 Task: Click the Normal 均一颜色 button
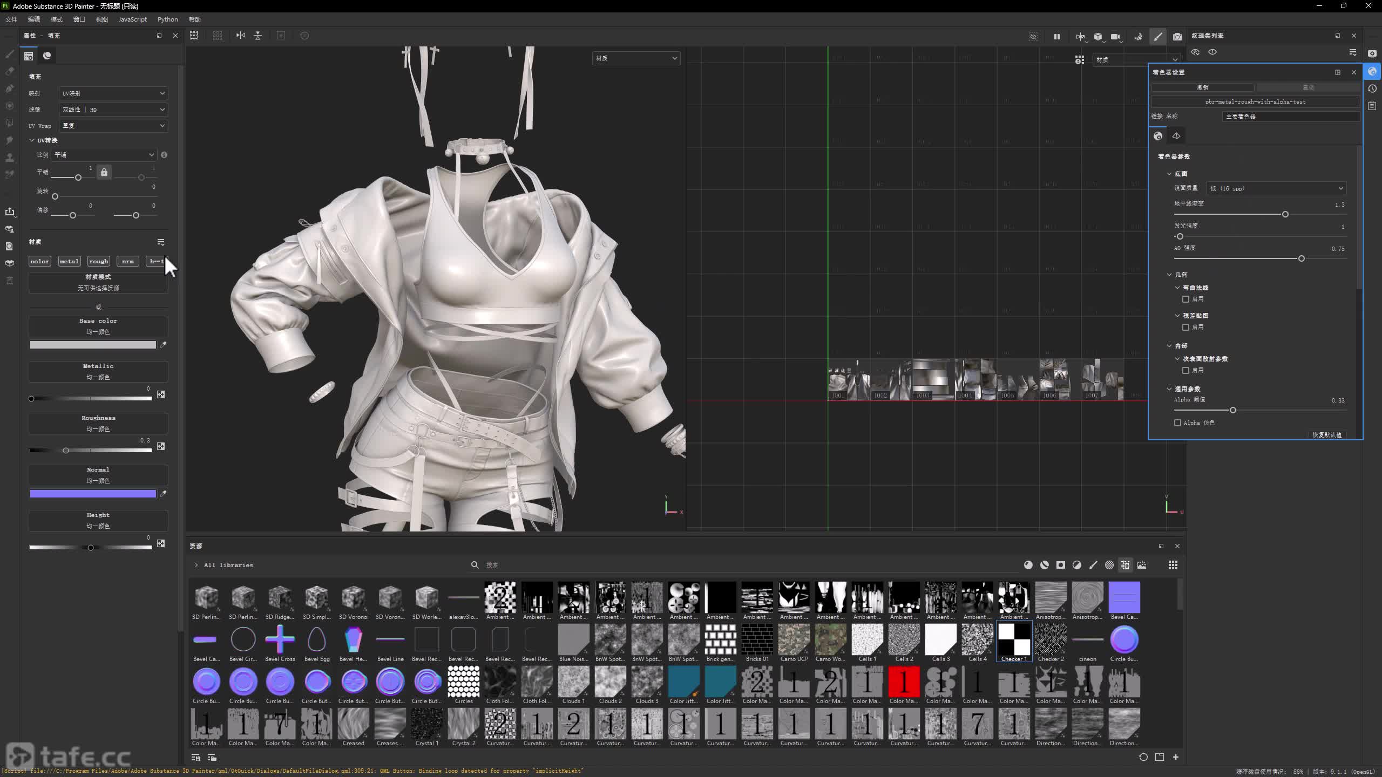[98, 475]
